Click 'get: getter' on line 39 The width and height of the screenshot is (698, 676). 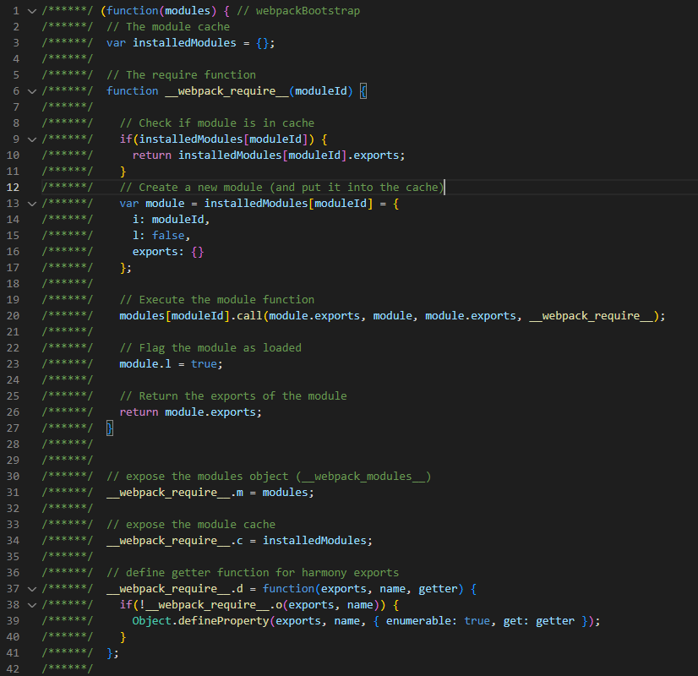pos(538,621)
